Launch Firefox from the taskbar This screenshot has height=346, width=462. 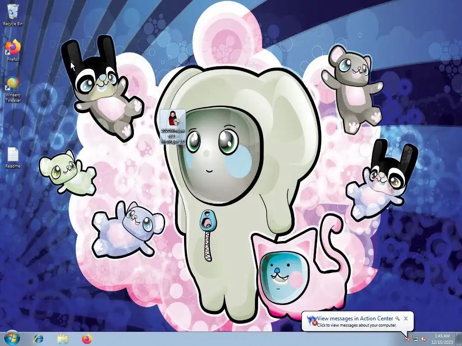pos(87,339)
